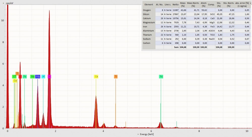Click the Carbon row in the table

pyautogui.click(x=147, y=43)
